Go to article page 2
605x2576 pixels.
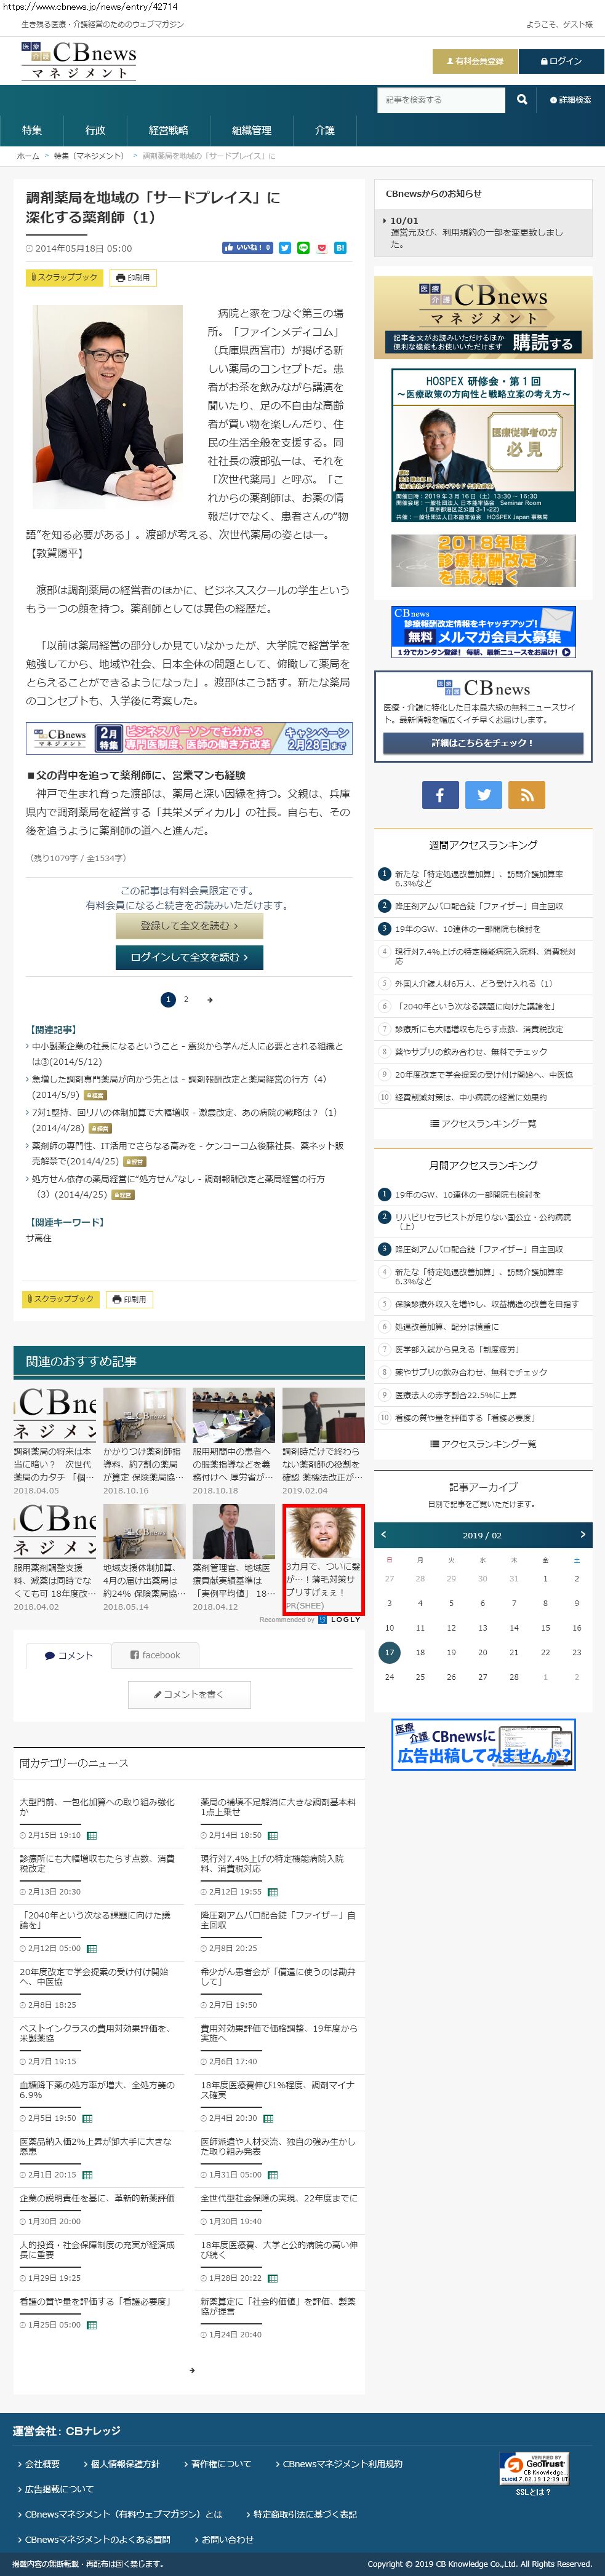[x=186, y=999]
